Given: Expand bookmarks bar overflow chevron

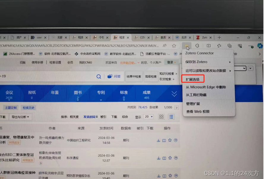Looking at the screenshot, I should pos(260,54).
